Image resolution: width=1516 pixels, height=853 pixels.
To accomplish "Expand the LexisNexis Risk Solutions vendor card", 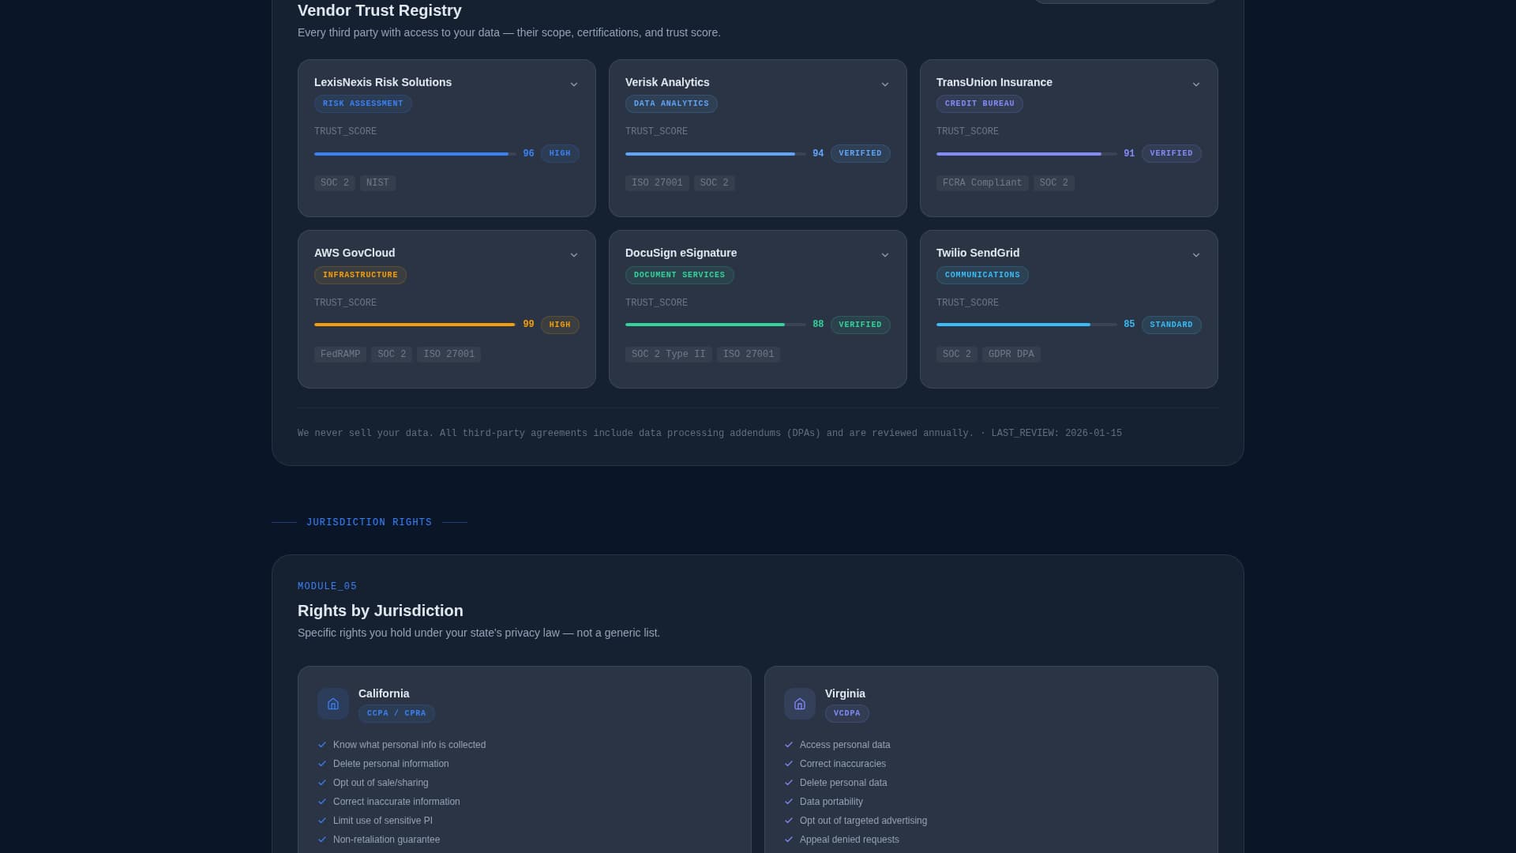I will [574, 84].
